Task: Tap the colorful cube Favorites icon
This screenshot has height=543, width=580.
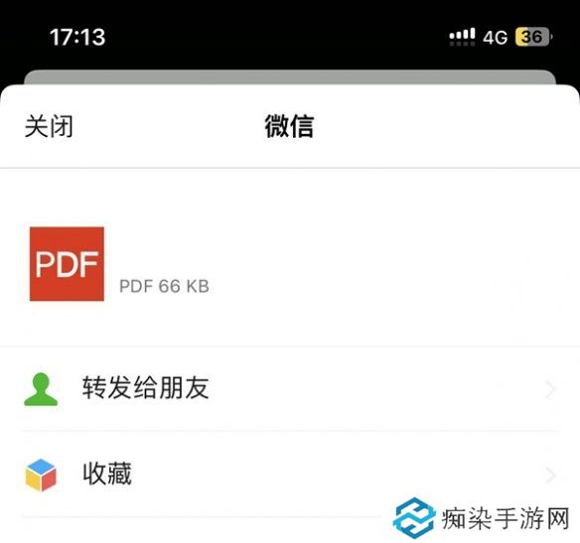Action: [41, 475]
